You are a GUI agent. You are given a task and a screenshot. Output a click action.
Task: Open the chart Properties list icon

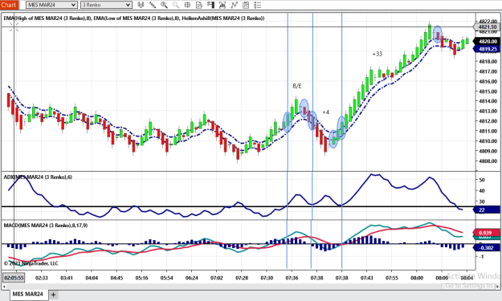257,5
